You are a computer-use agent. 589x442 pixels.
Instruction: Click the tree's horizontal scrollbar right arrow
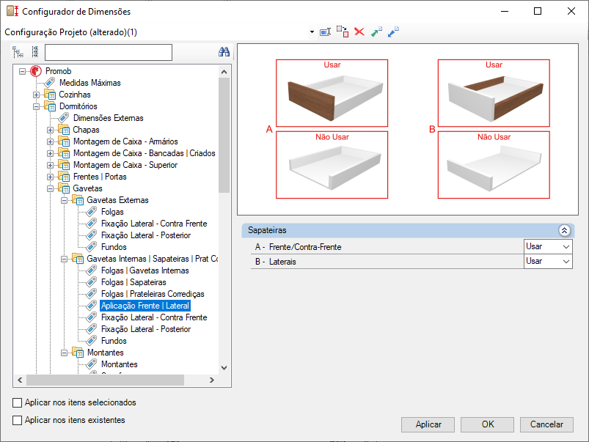[x=212, y=380]
